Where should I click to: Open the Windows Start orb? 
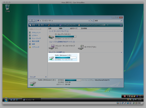coord(6,99)
